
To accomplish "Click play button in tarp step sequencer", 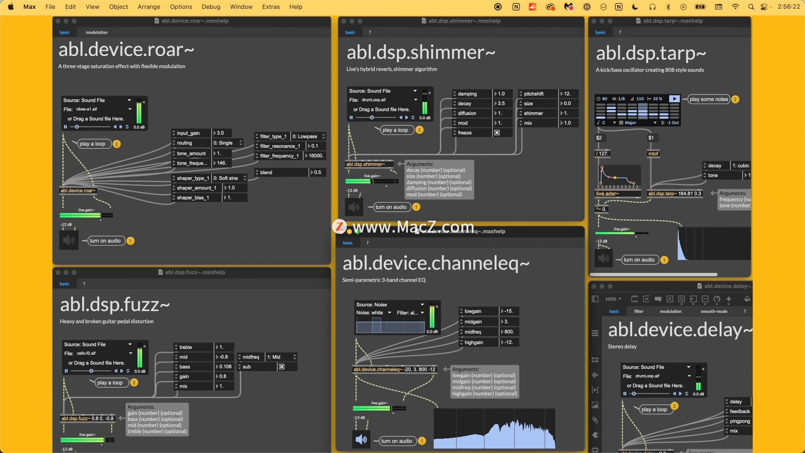I will (674, 99).
